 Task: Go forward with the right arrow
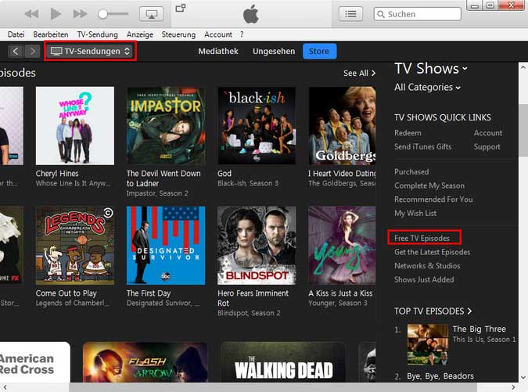32,51
